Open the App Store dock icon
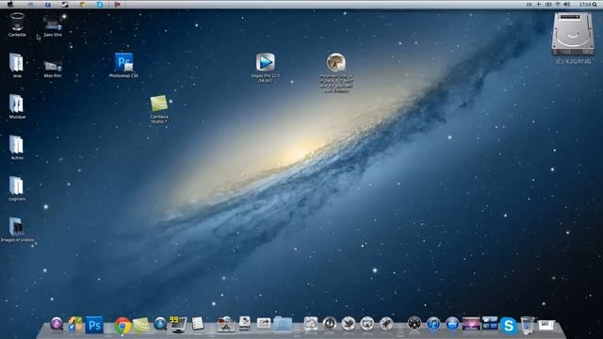Screen dimensions: 603x339 (452, 324)
